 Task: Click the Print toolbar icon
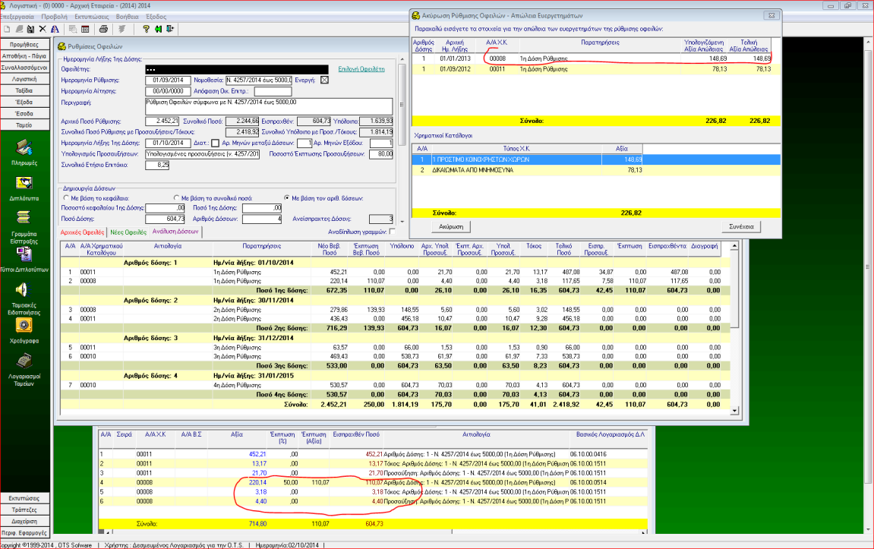[103, 29]
